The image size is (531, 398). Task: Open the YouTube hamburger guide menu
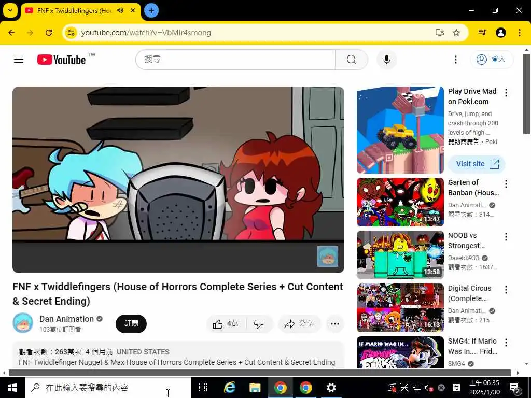pyautogui.click(x=19, y=60)
